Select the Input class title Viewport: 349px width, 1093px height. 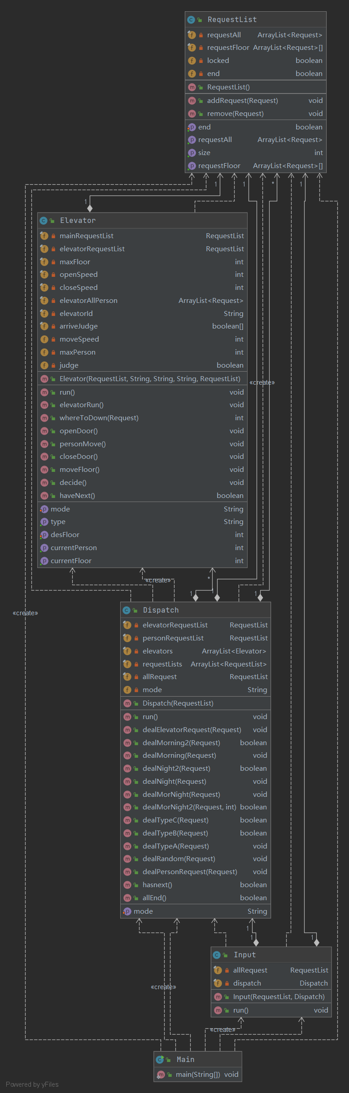coord(245,955)
